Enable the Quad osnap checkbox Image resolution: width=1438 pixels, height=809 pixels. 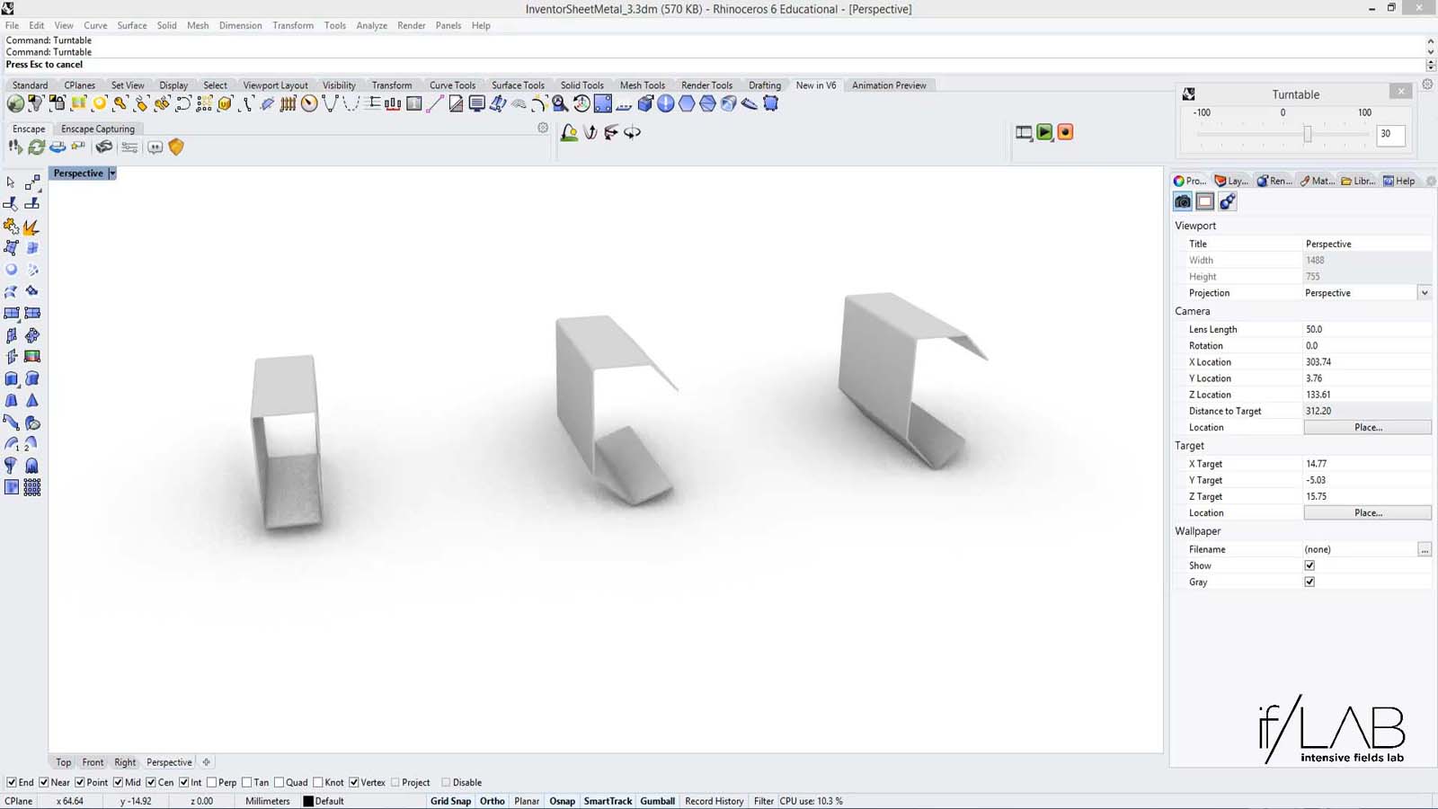(280, 782)
